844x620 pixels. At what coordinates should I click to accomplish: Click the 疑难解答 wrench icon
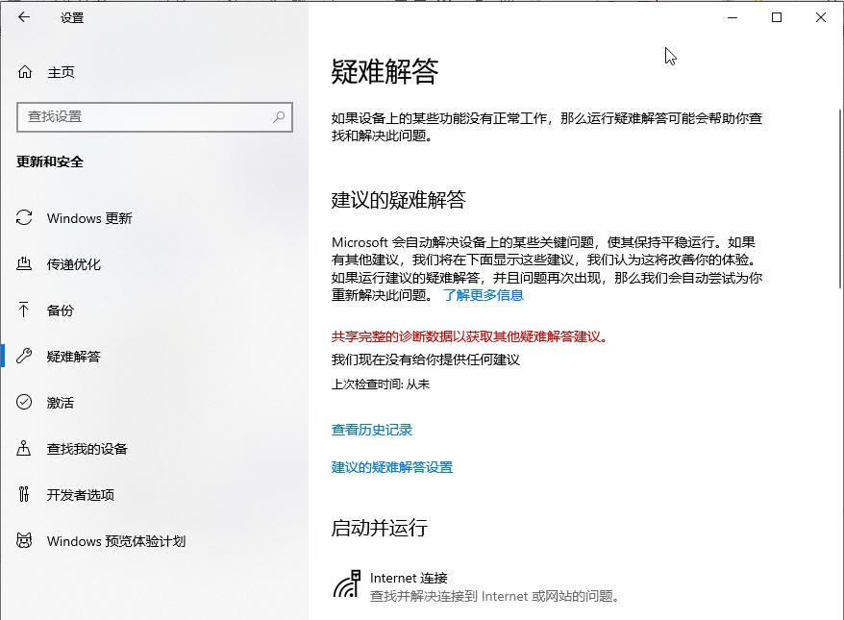21,357
